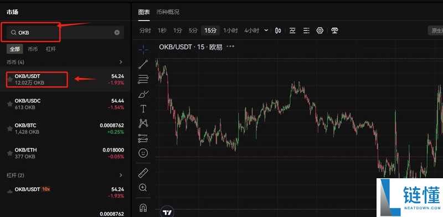Activate the zoom in tool

click(143, 187)
